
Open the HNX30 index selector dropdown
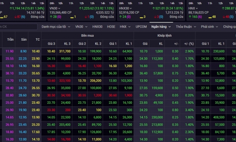125,8
